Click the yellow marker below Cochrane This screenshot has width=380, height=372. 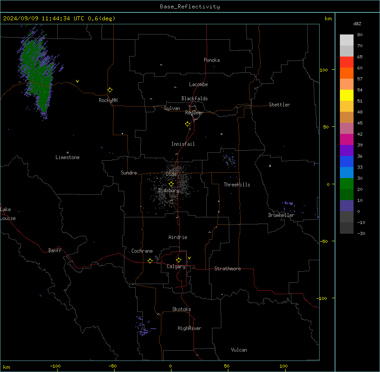coord(150,261)
